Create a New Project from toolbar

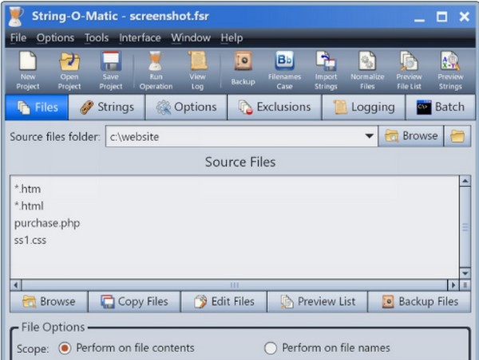pyautogui.click(x=28, y=71)
